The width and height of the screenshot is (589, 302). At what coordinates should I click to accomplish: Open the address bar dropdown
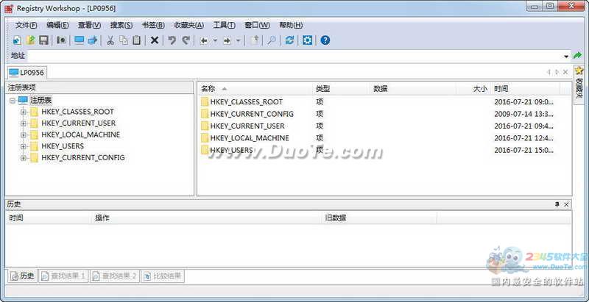point(566,56)
